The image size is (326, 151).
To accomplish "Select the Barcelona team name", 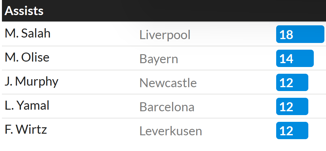I will 167,107.
